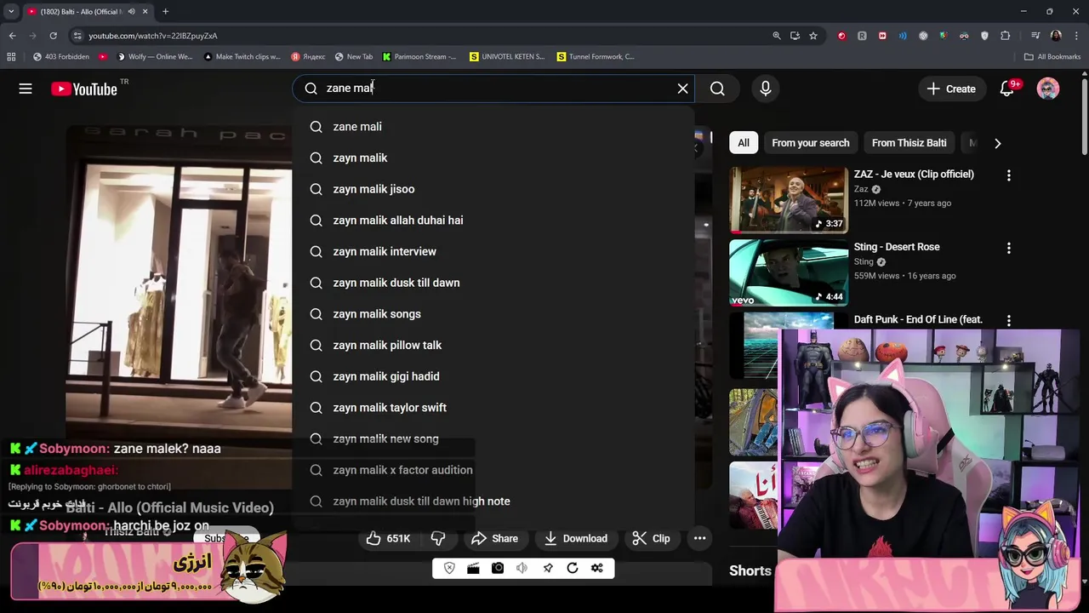Open the YouTube hamburger guide menu
Screen dimensions: 1089x613
pyautogui.click(x=26, y=89)
